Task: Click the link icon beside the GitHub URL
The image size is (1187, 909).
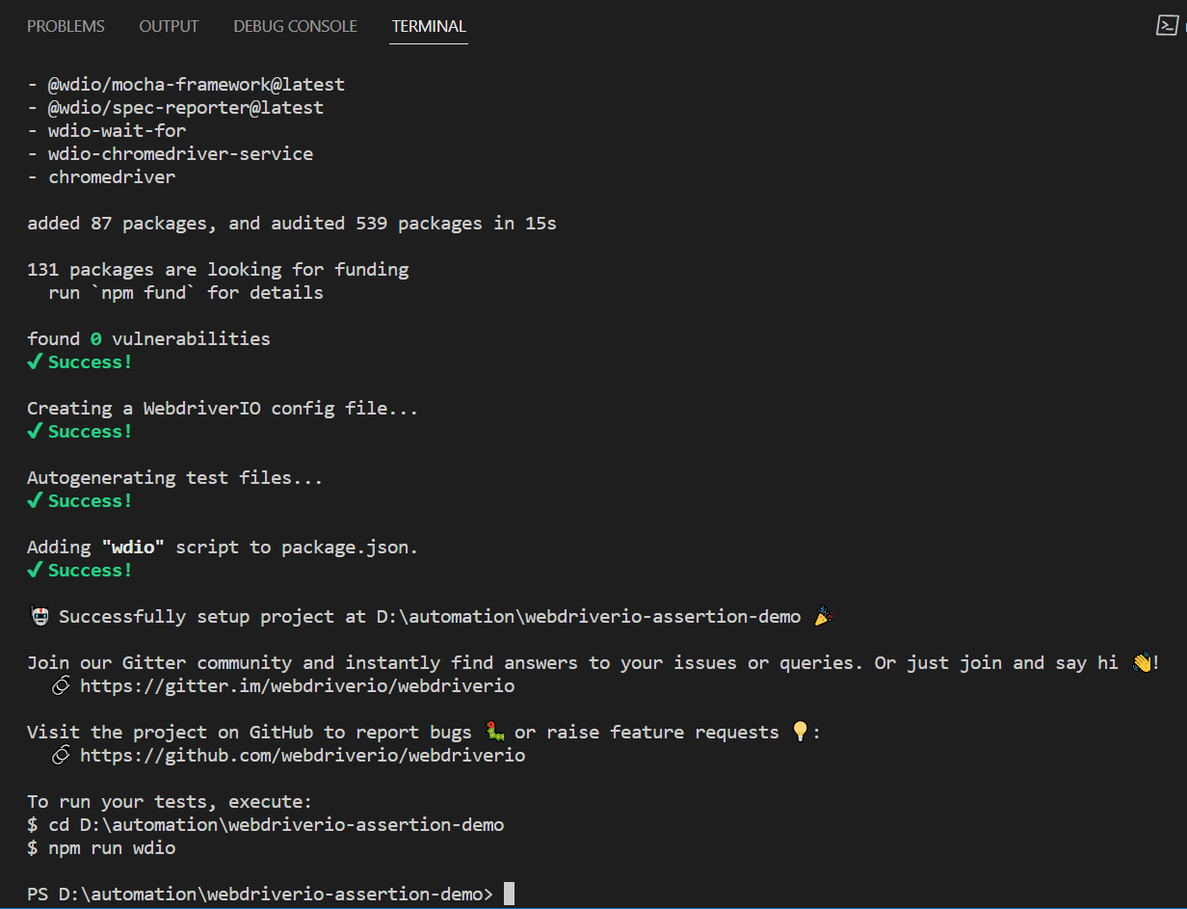Action: 61,756
